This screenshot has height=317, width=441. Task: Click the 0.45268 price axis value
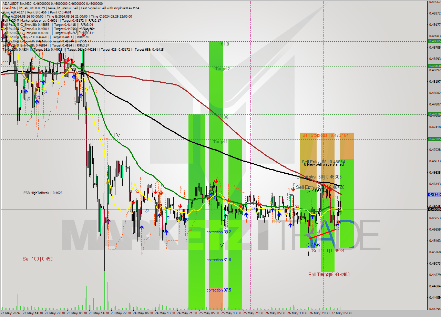435,252
